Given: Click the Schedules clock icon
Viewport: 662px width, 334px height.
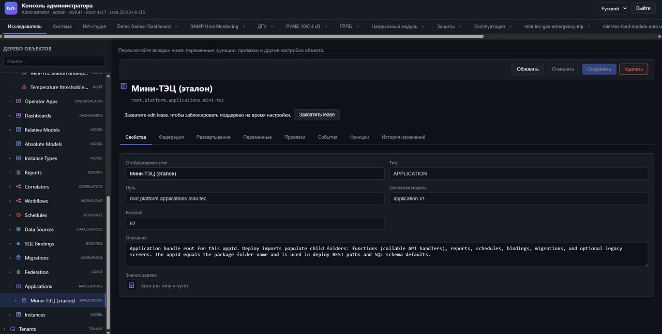Looking at the screenshot, I should 19,215.
